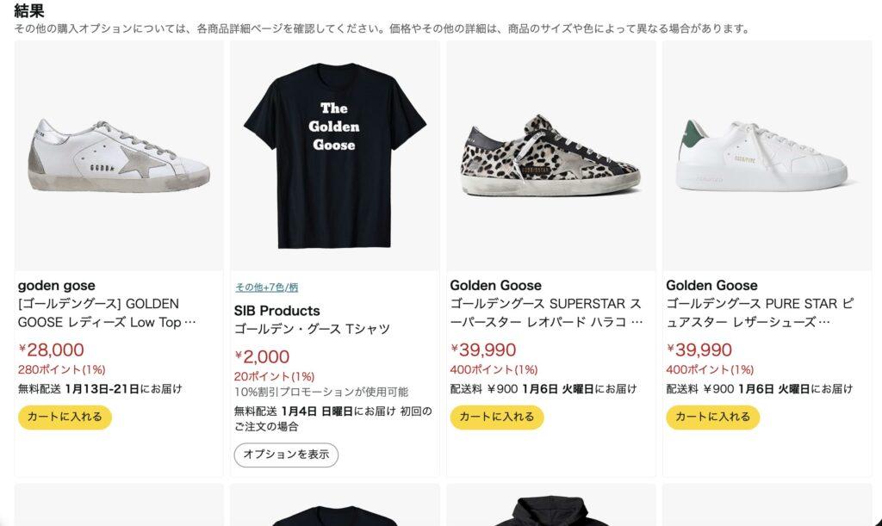Open the GOLDEN GOOSE レディーズ Low Top title
Viewport: 882px width, 526px height.
(x=107, y=313)
